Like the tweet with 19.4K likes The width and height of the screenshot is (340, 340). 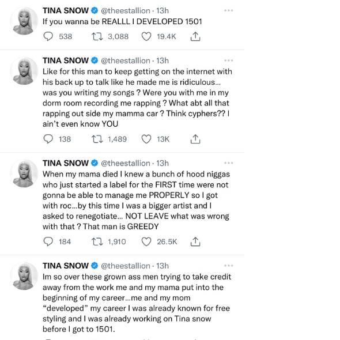(x=146, y=36)
